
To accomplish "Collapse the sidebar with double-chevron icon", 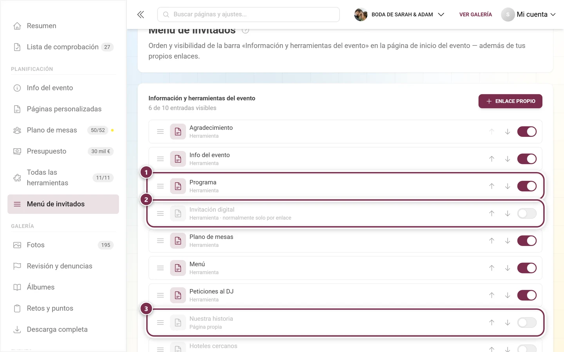I will (x=141, y=14).
